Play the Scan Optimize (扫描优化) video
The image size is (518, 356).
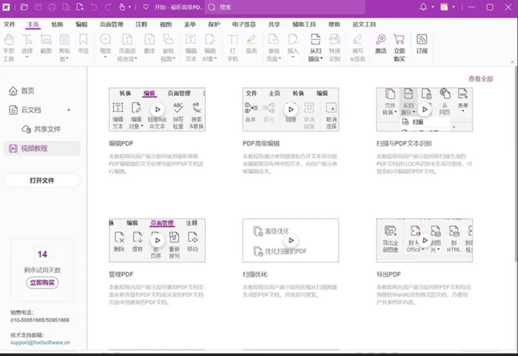tap(291, 240)
